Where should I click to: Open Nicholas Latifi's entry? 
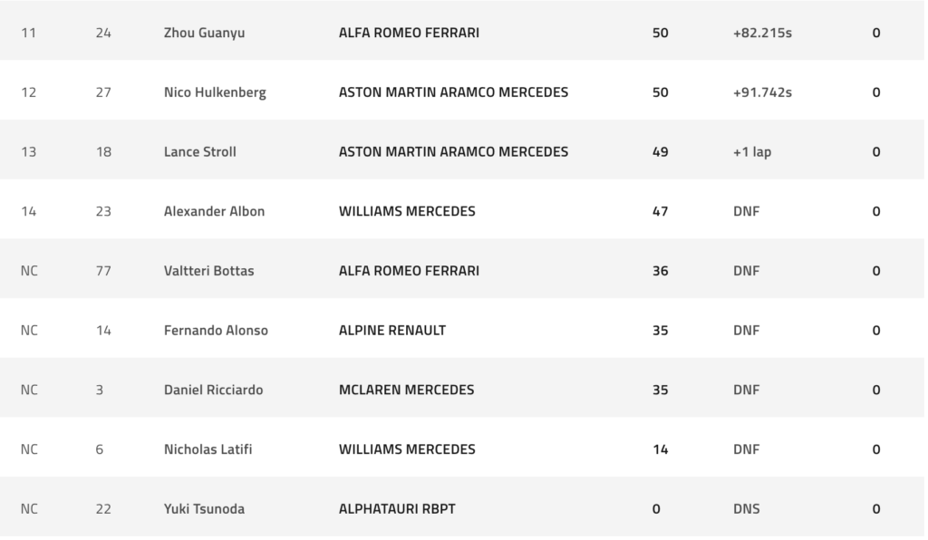point(208,449)
